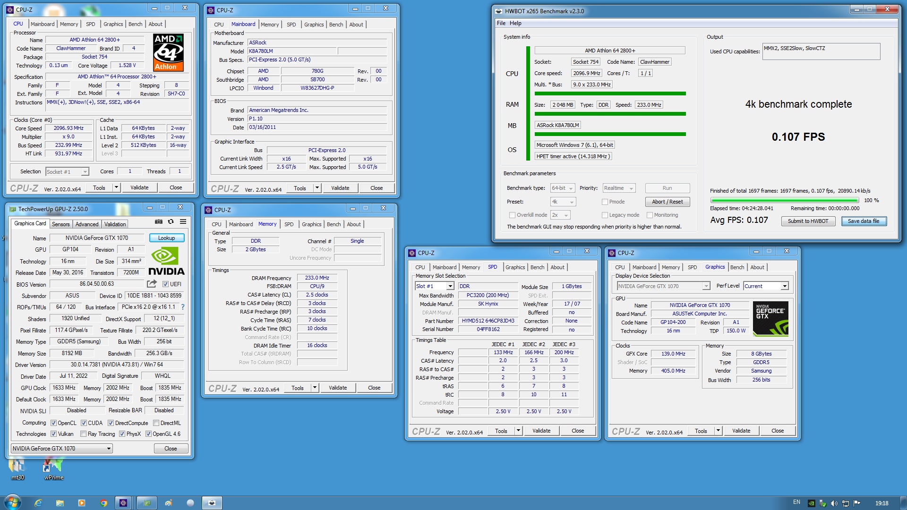Toggle the DirectML checkbox
The height and width of the screenshot is (510, 907).
click(156, 423)
